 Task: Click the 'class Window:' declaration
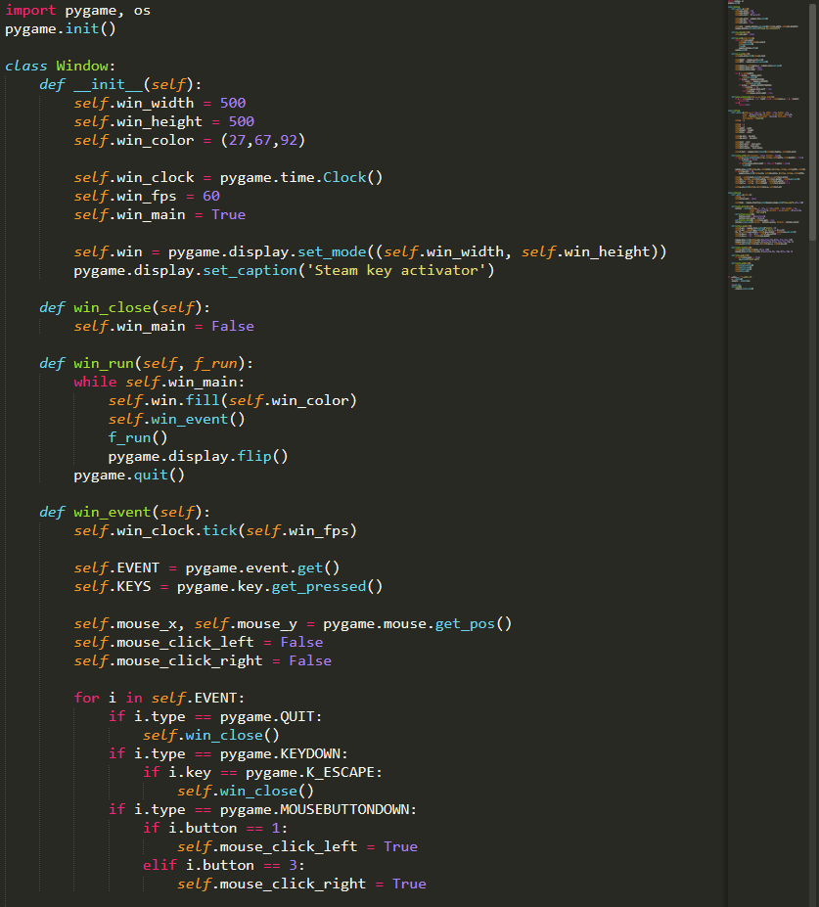coord(60,66)
